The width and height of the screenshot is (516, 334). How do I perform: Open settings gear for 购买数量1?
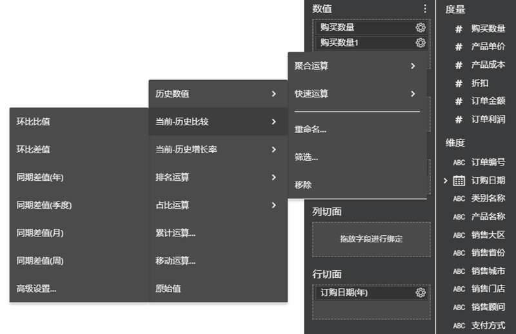coord(421,43)
